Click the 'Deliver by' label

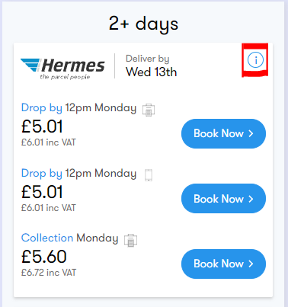click(148, 59)
